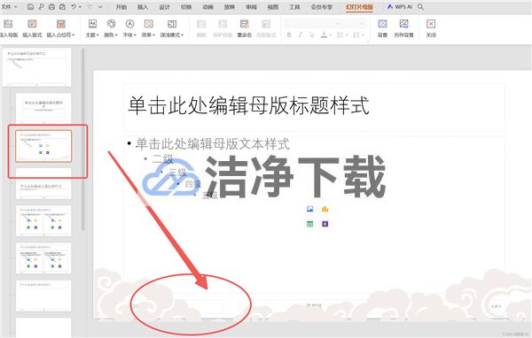
Task: Open print preview from quick access bar
Action: tap(62, 6)
